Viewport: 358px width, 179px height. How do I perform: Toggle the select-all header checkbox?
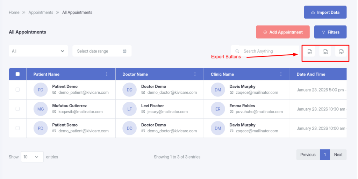18,74
